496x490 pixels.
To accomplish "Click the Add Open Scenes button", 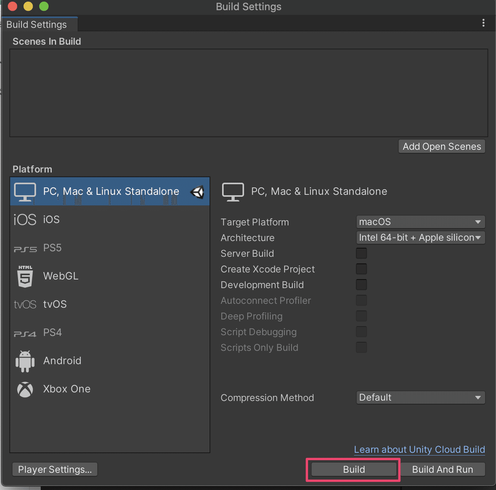I will [x=442, y=147].
